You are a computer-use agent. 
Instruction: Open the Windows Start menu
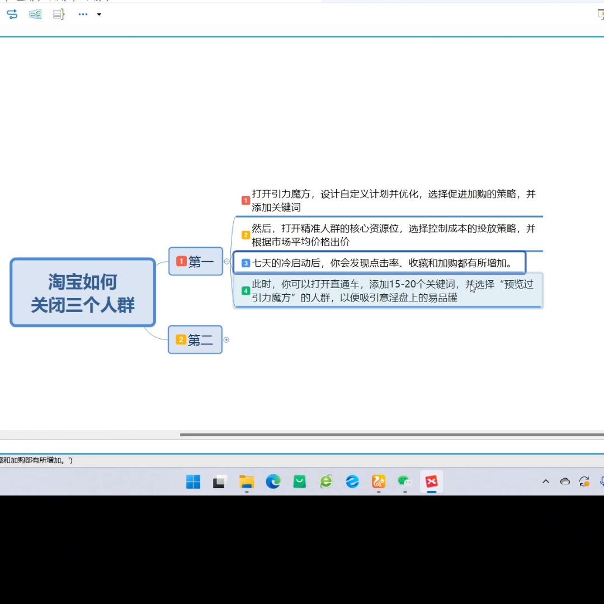coord(194,482)
